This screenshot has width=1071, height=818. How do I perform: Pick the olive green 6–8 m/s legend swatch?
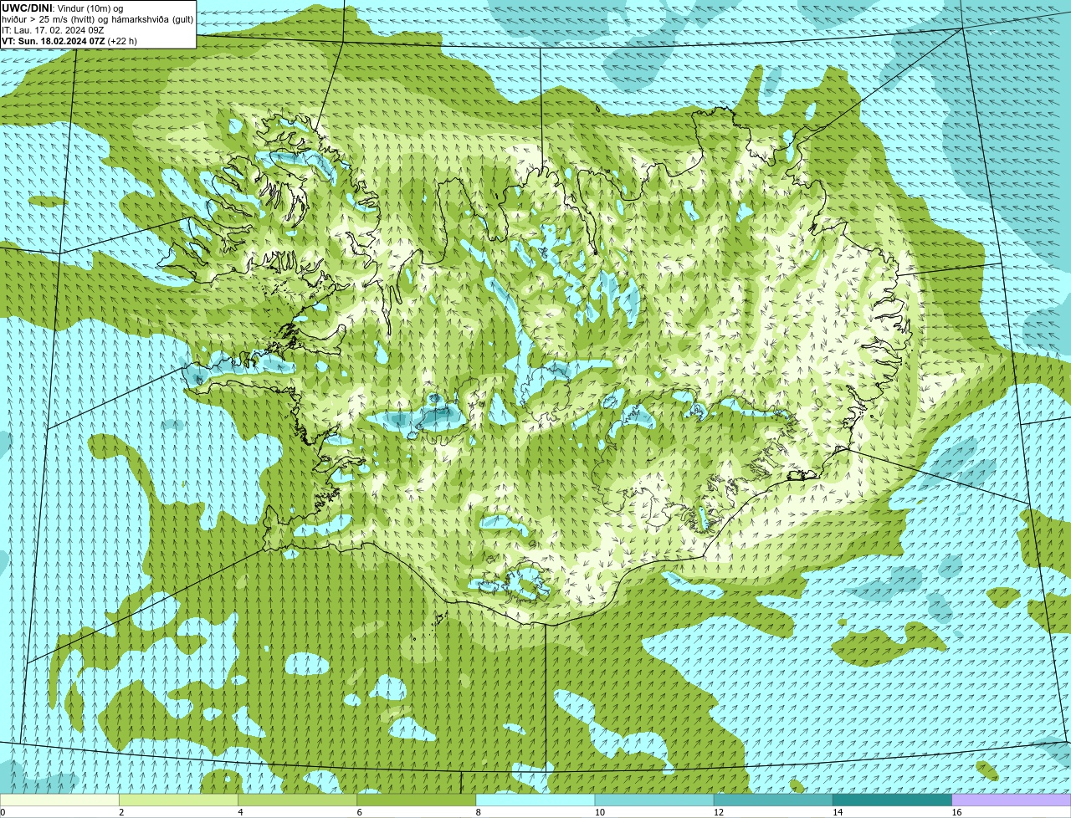(417, 800)
